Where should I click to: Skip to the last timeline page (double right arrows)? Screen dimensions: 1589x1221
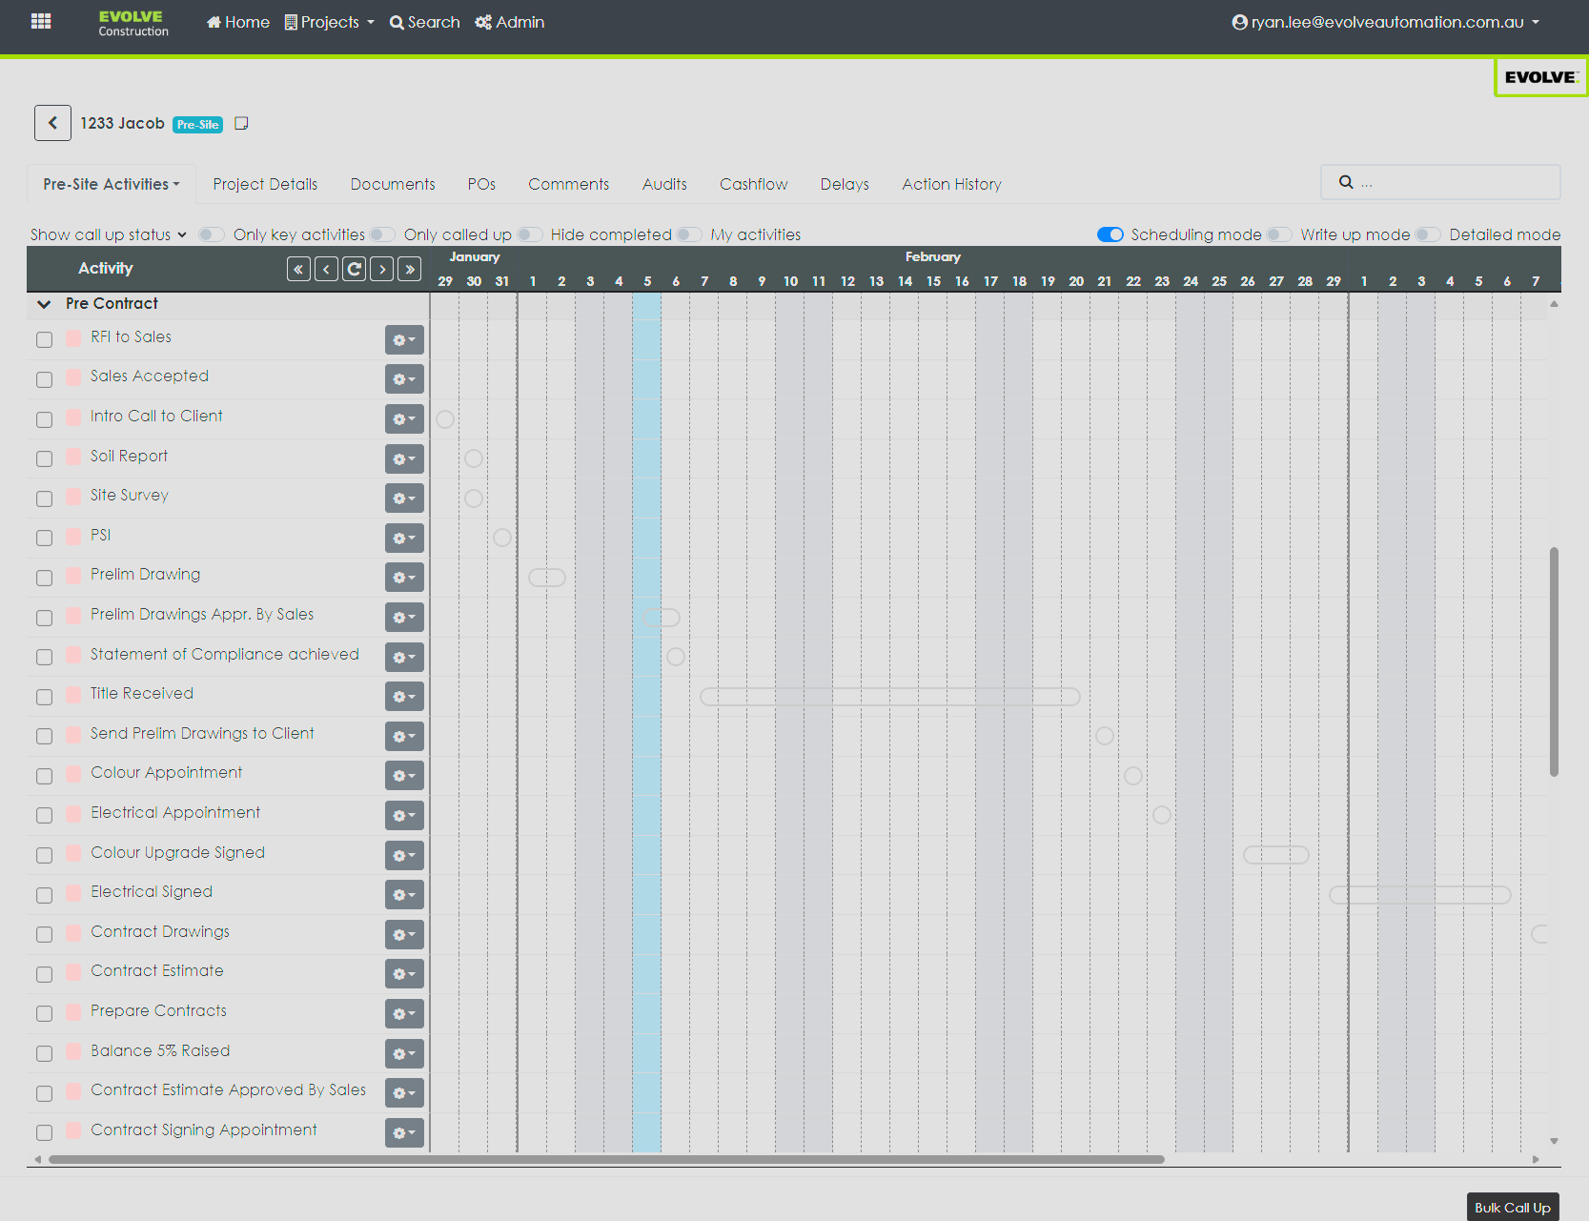point(410,269)
